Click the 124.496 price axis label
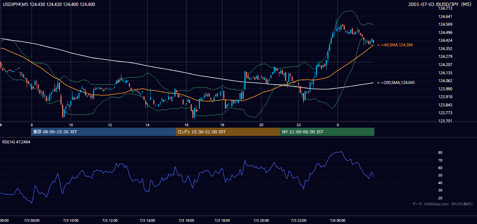The height and width of the screenshot is (224, 477). (445, 32)
